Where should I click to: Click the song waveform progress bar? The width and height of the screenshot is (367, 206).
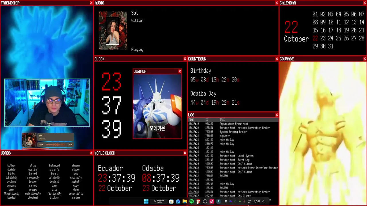55,145
